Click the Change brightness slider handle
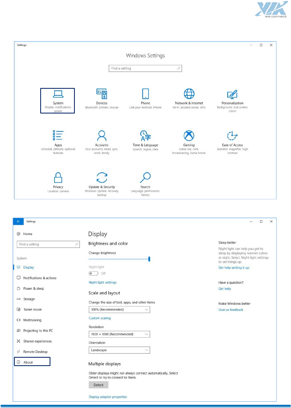 149,259
